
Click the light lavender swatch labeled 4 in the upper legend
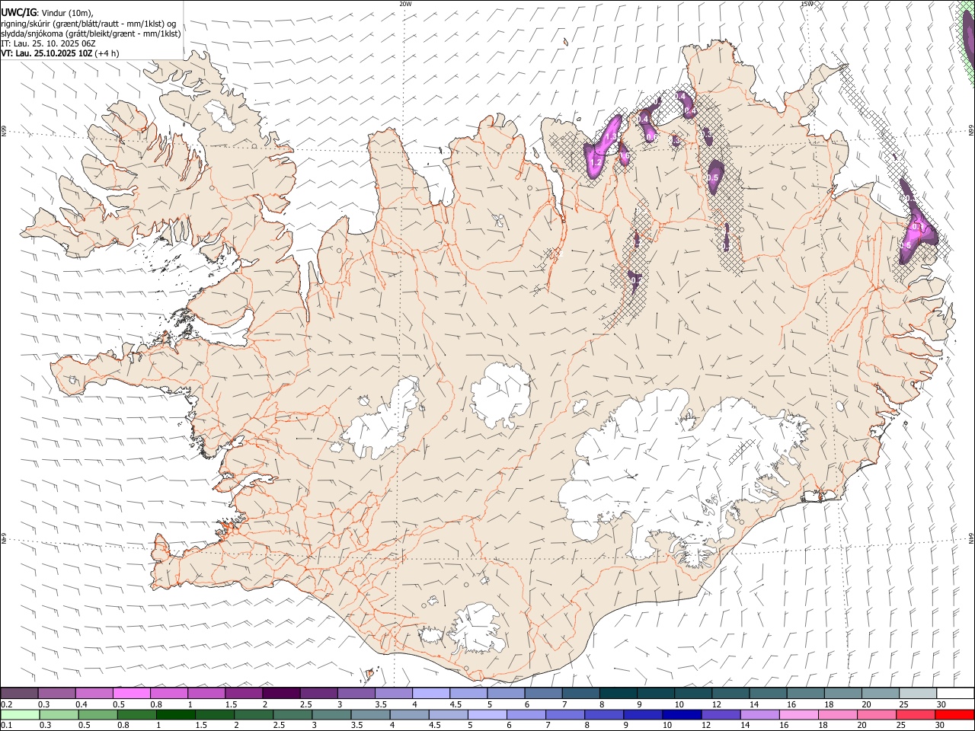coord(430,693)
